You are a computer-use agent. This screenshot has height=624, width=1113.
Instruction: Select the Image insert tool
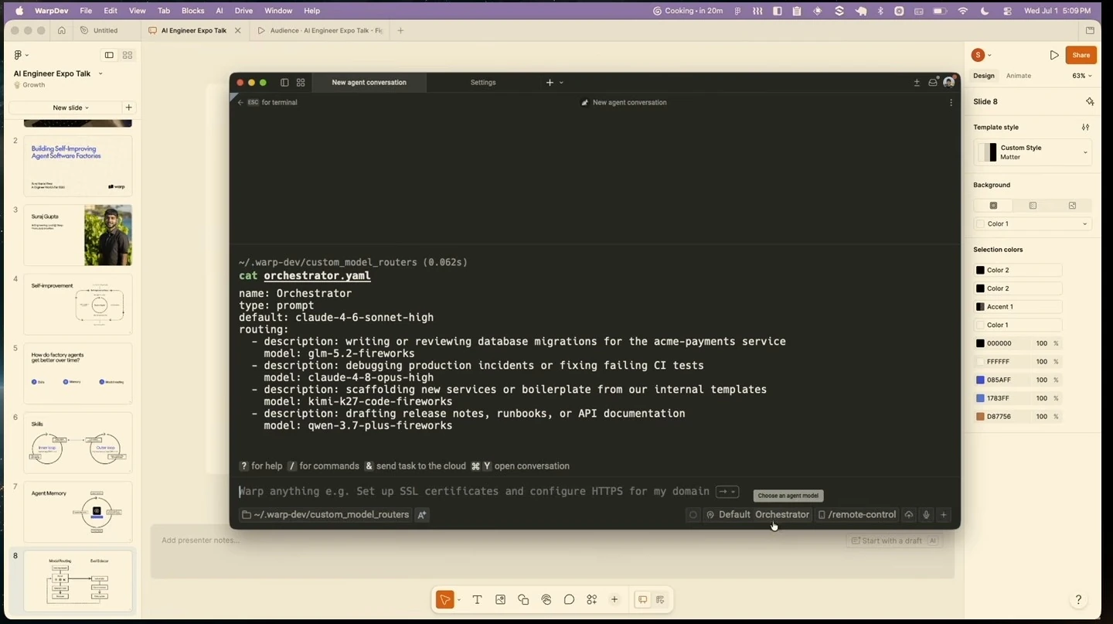[x=500, y=599]
